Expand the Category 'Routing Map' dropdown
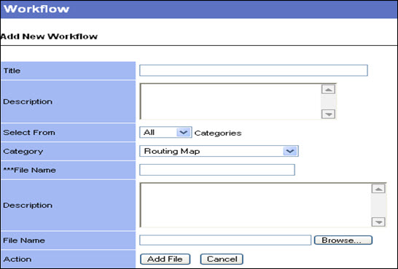This screenshot has width=398, height=269. click(x=219, y=151)
